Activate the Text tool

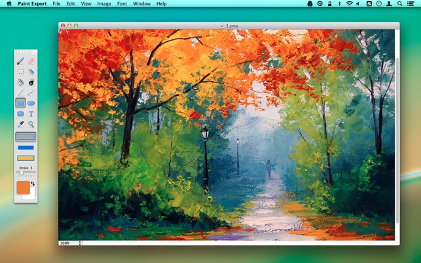tap(31, 114)
